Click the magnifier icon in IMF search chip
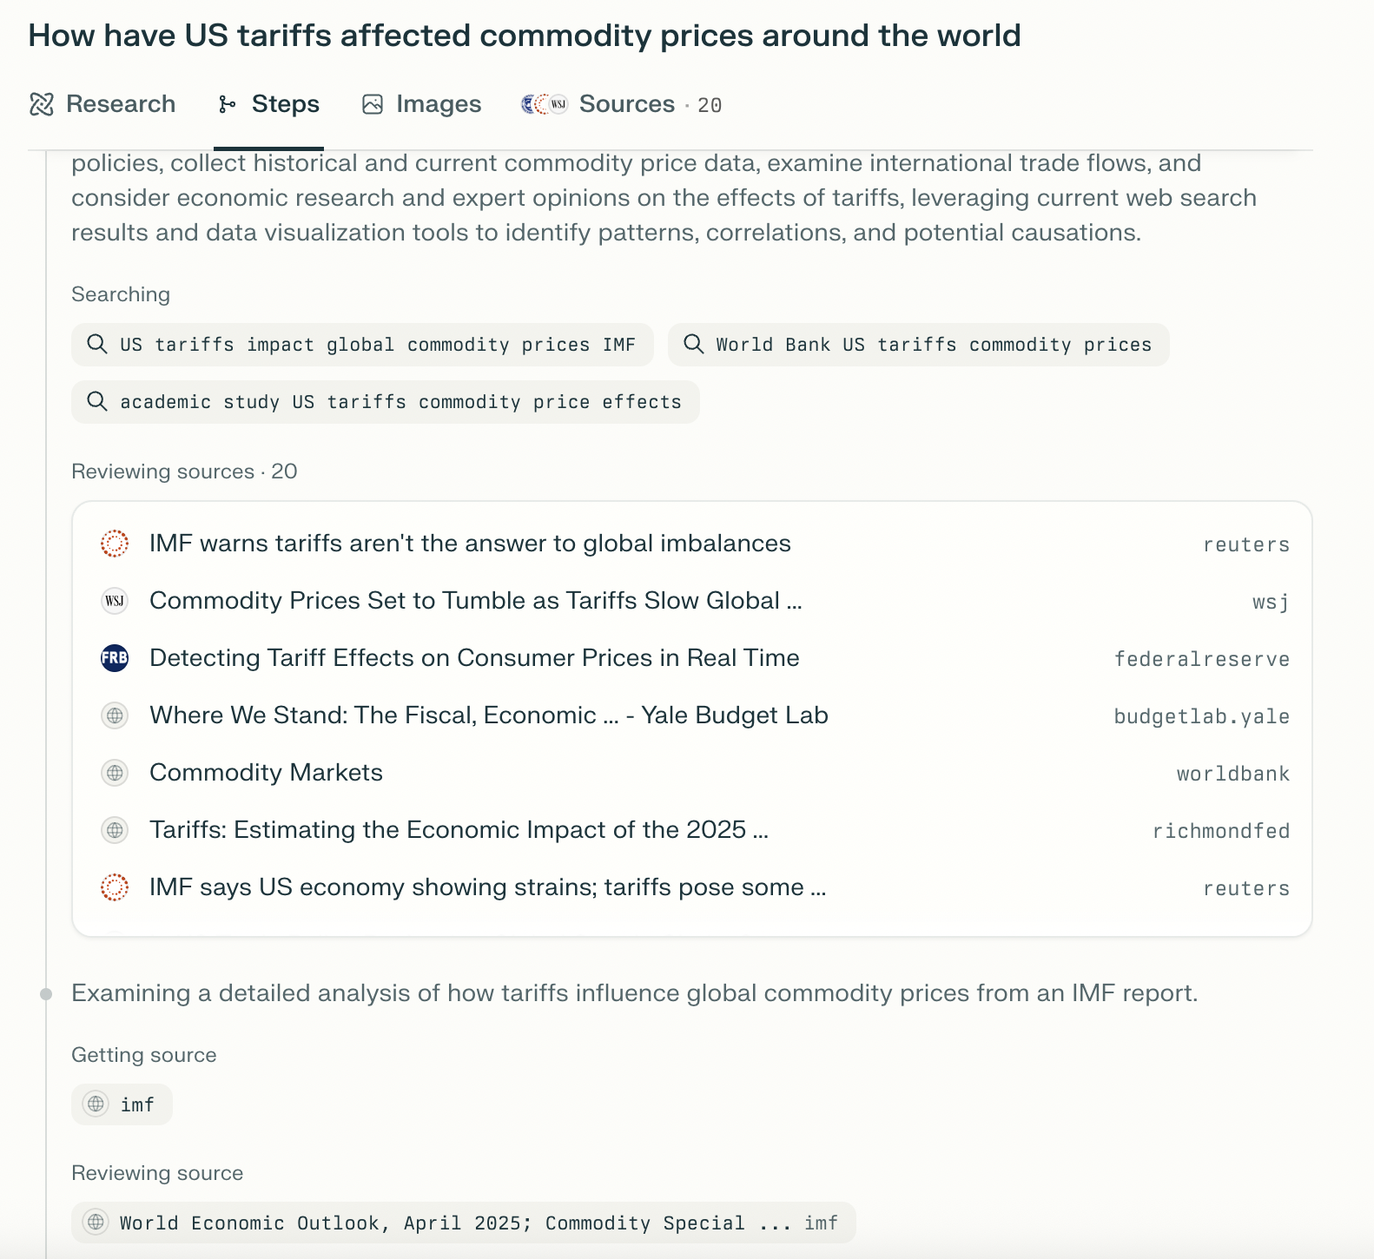This screenshot has width=1374, height=1259. pos(97,344)
